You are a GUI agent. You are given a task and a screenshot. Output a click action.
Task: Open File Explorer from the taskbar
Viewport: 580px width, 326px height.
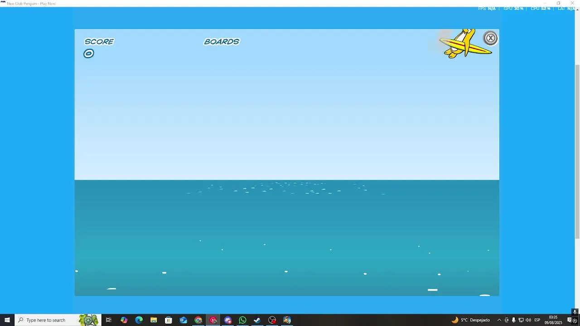154,320
